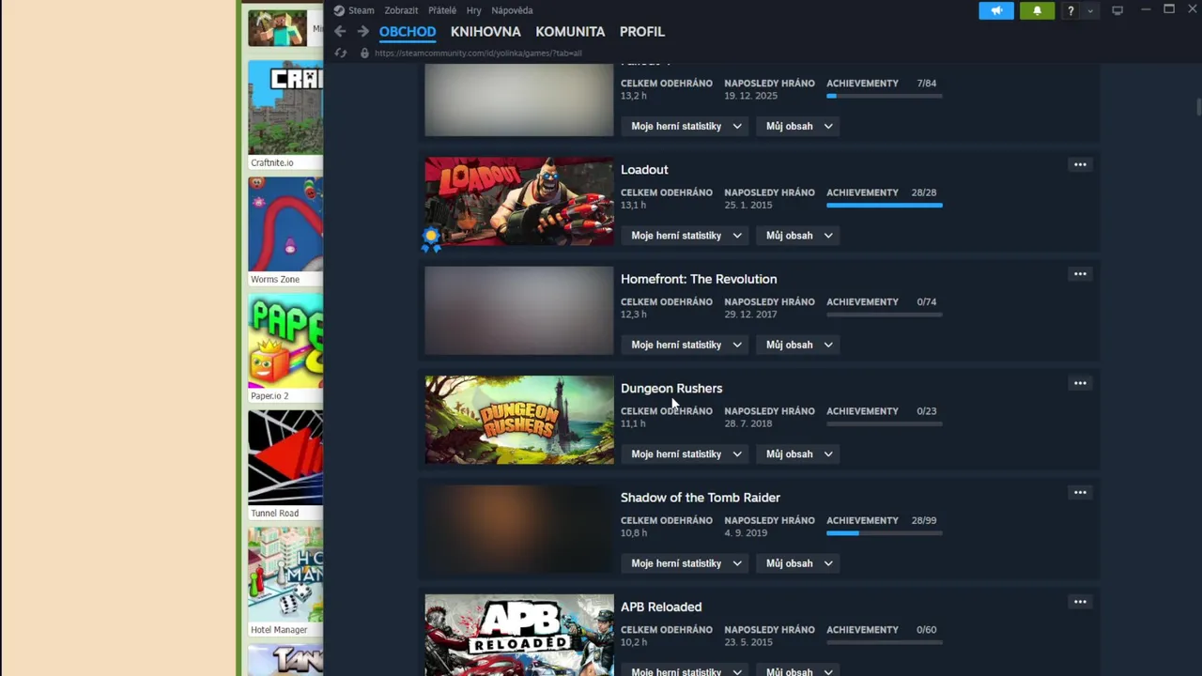Switch to the OBCHOD tab
Viewport: 1202px width, 676px height.
(408, 32)
